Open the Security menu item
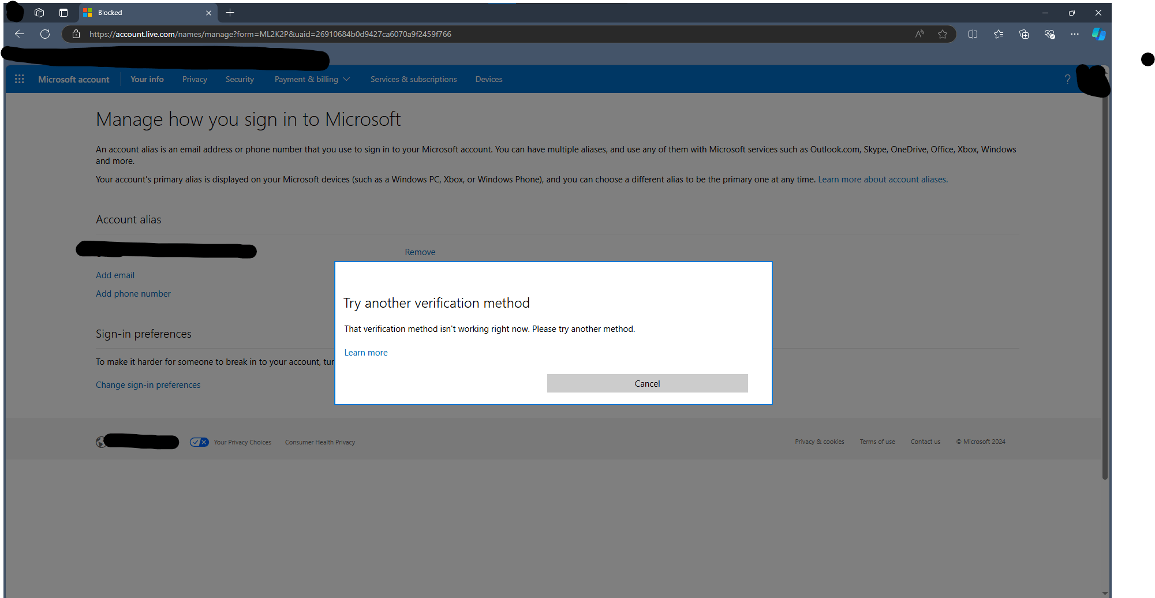1155x598 pixels. pos(240,79)
